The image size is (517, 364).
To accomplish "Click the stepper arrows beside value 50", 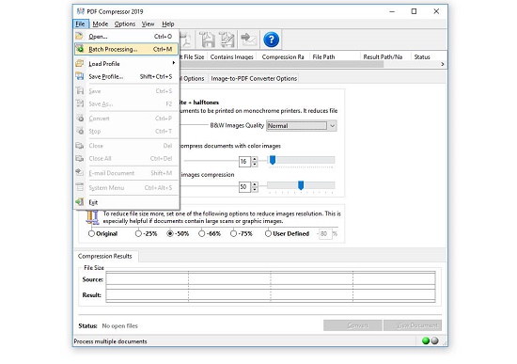I will pyautogui.click(x=255, y=187).
